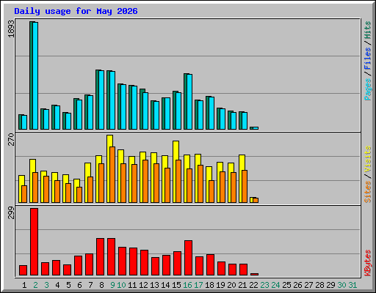Image resolution: width=376 pixels, height=293 pixels.
Task: Click the cyan hits bar for day 16
Action: point(189,102)
